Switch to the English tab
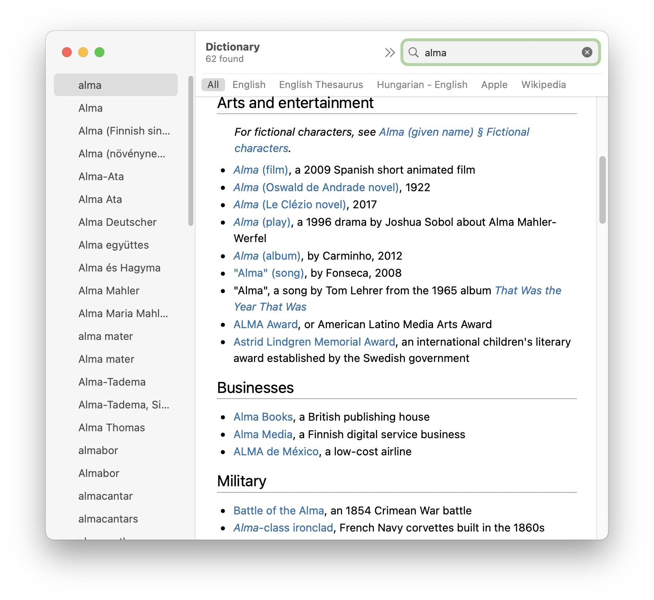 (x=249, y=85)
